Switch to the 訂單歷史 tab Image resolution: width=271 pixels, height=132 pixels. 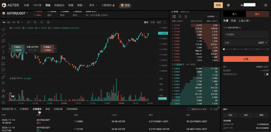(24, 109)
